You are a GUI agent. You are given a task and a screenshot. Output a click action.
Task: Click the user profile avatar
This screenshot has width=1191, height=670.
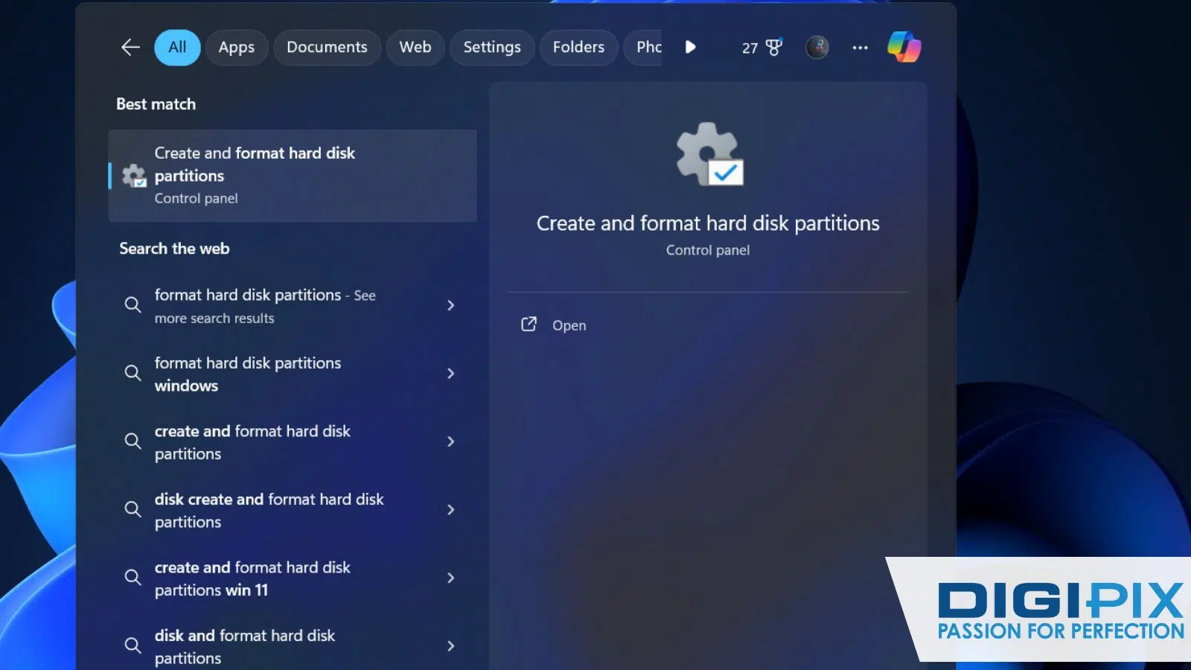817,48
